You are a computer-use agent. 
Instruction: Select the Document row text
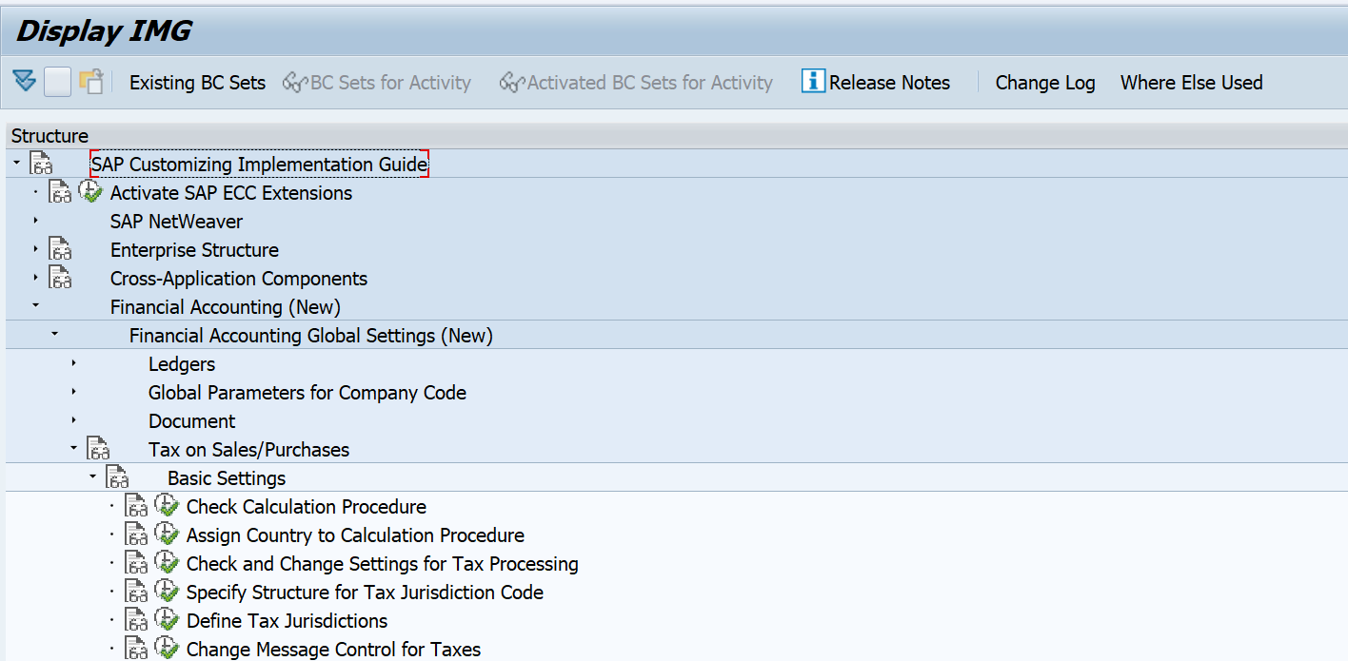click(192, 421)
